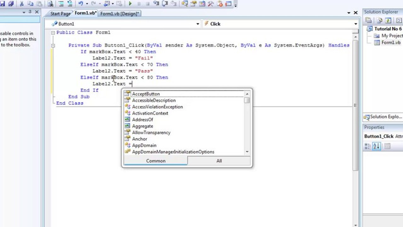Click the first Solution Explorer toolbar icon
Viewport: 403px width, 227px height.
tap(369, 20)
